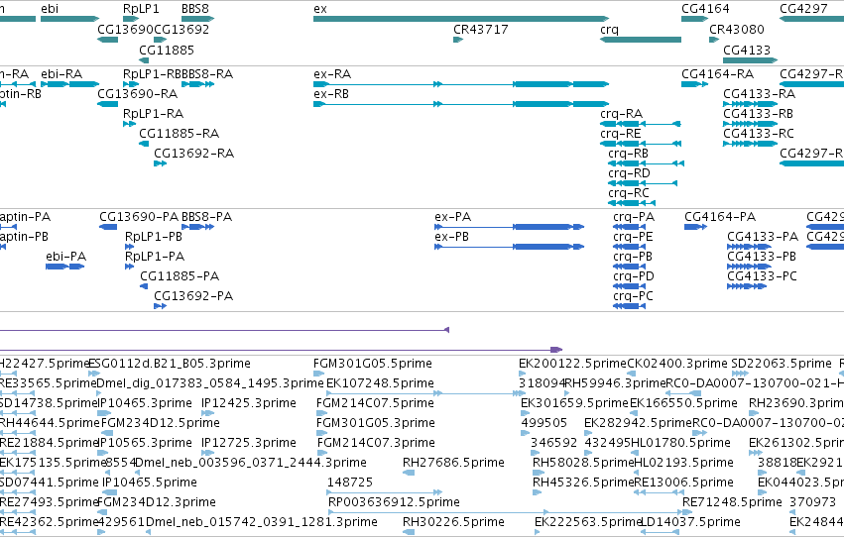Screen dimensions: 844x537
Task: Click the CG4133-RB transcript label
Action: pos(758,114)
